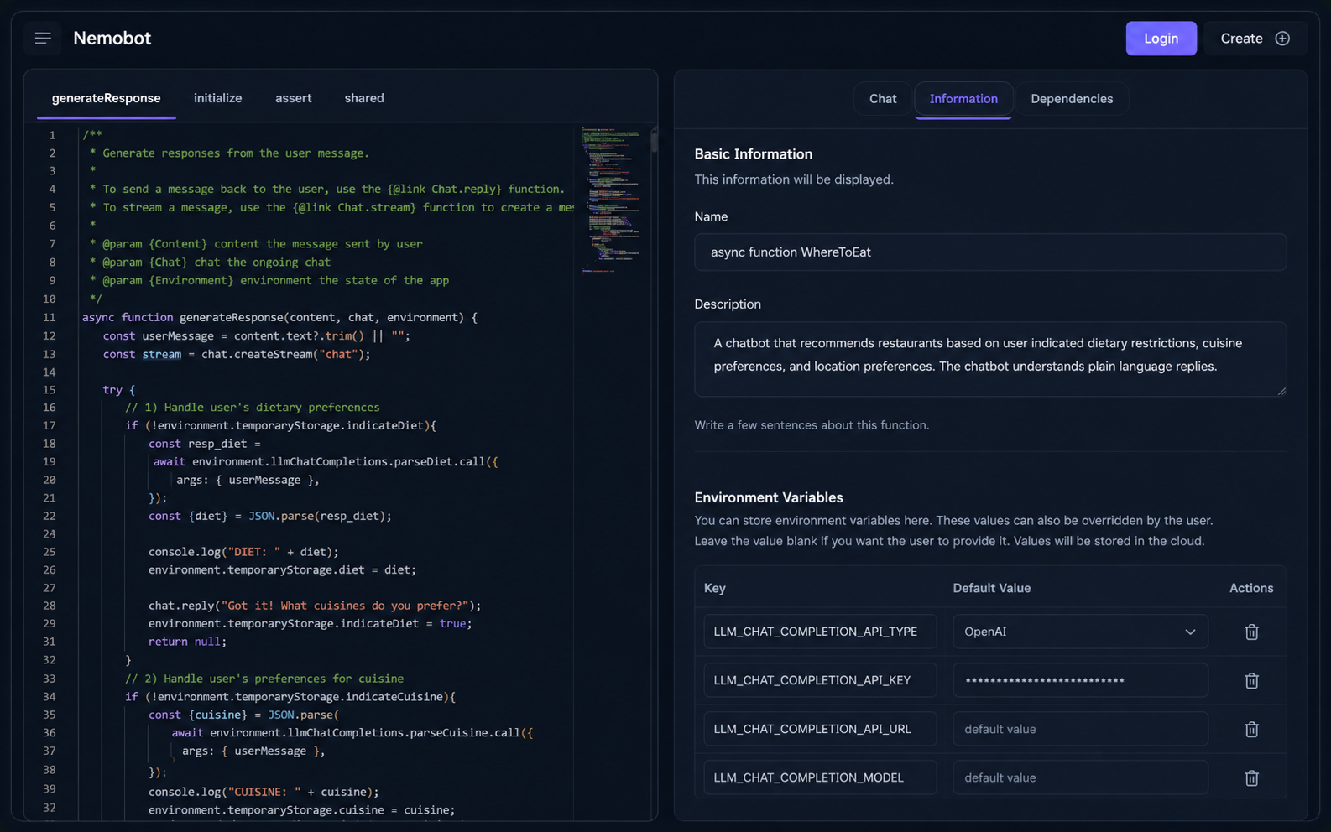Click the Login button
Screen dimensions: 1331x832
pyautogui.click(x=1161, y=39)
